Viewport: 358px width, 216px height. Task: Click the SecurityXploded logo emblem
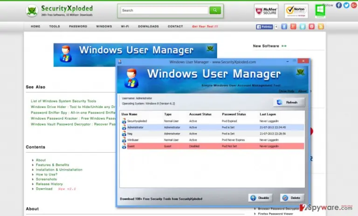(32, 11)
